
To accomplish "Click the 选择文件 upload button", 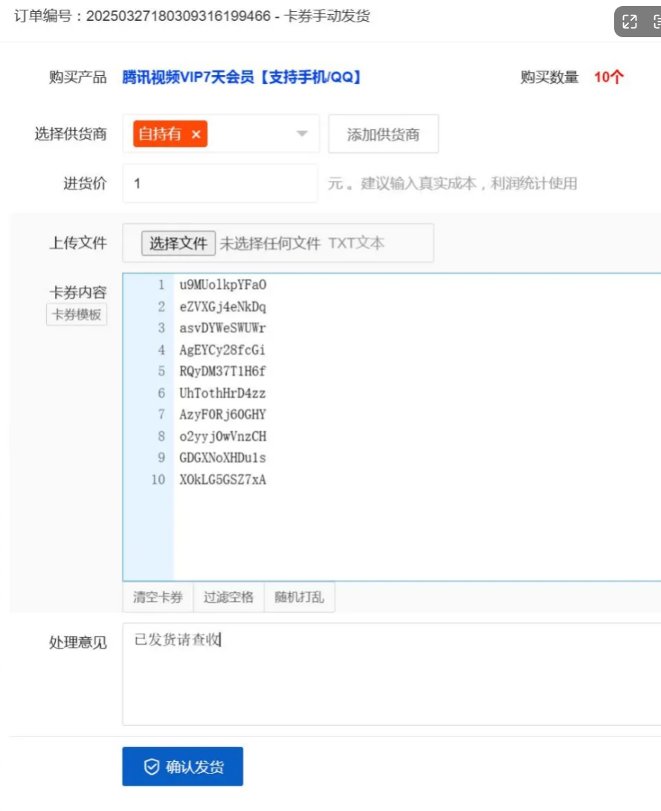I will point(178,243).
